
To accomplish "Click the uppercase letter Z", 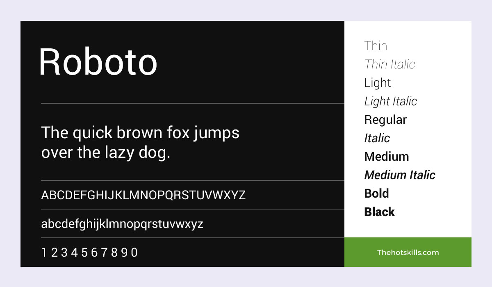I will tap(241, 195).
